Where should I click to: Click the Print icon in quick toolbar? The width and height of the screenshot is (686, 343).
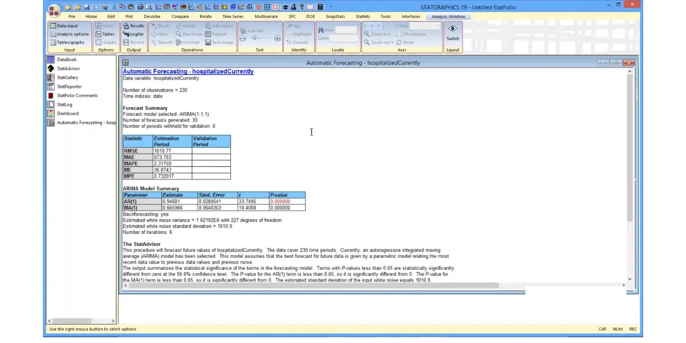point(141,7)
